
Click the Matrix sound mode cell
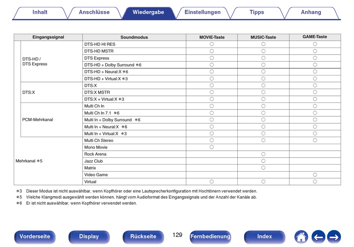coord(134,168)
